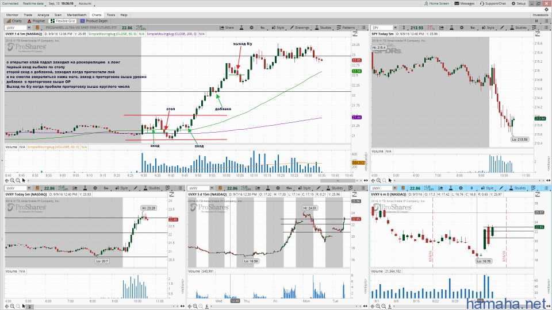Select the Charts sub-tab with bar icon
Image resolution: width=552 pixels, height=310 pixels.
pos(14,21)
